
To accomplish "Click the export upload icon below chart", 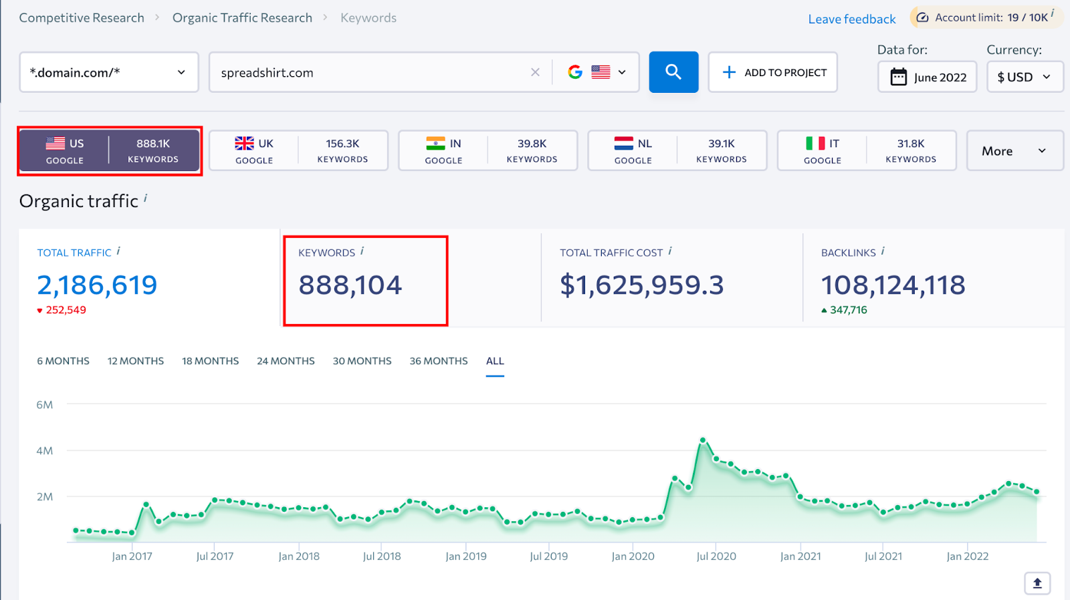I will pos(1037,583).
